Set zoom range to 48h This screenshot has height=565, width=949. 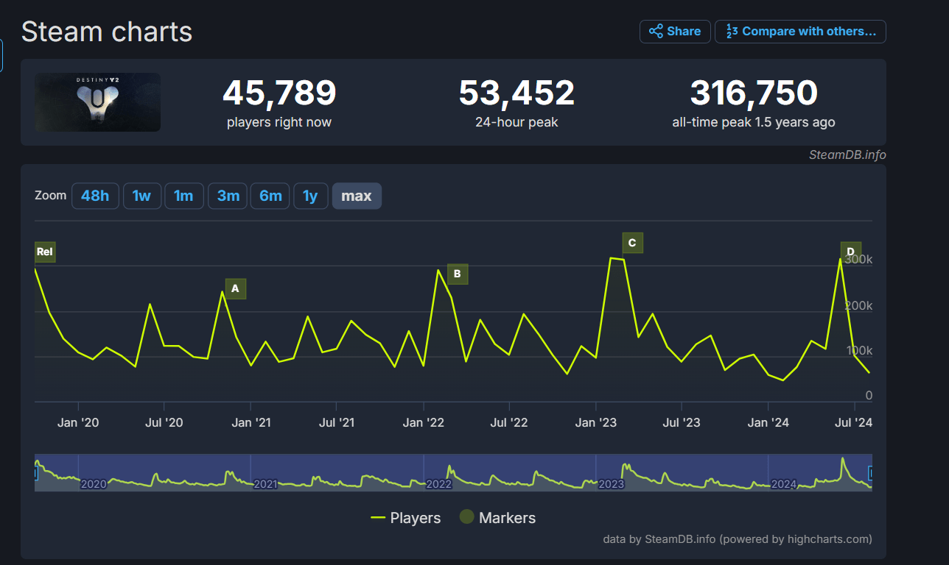pos(95,196)
